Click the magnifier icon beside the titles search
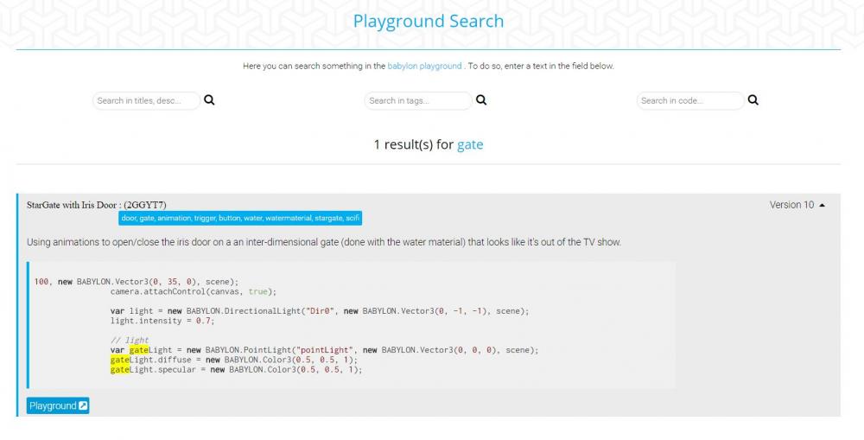Viewport: 864px width, 440px height. 209,100
